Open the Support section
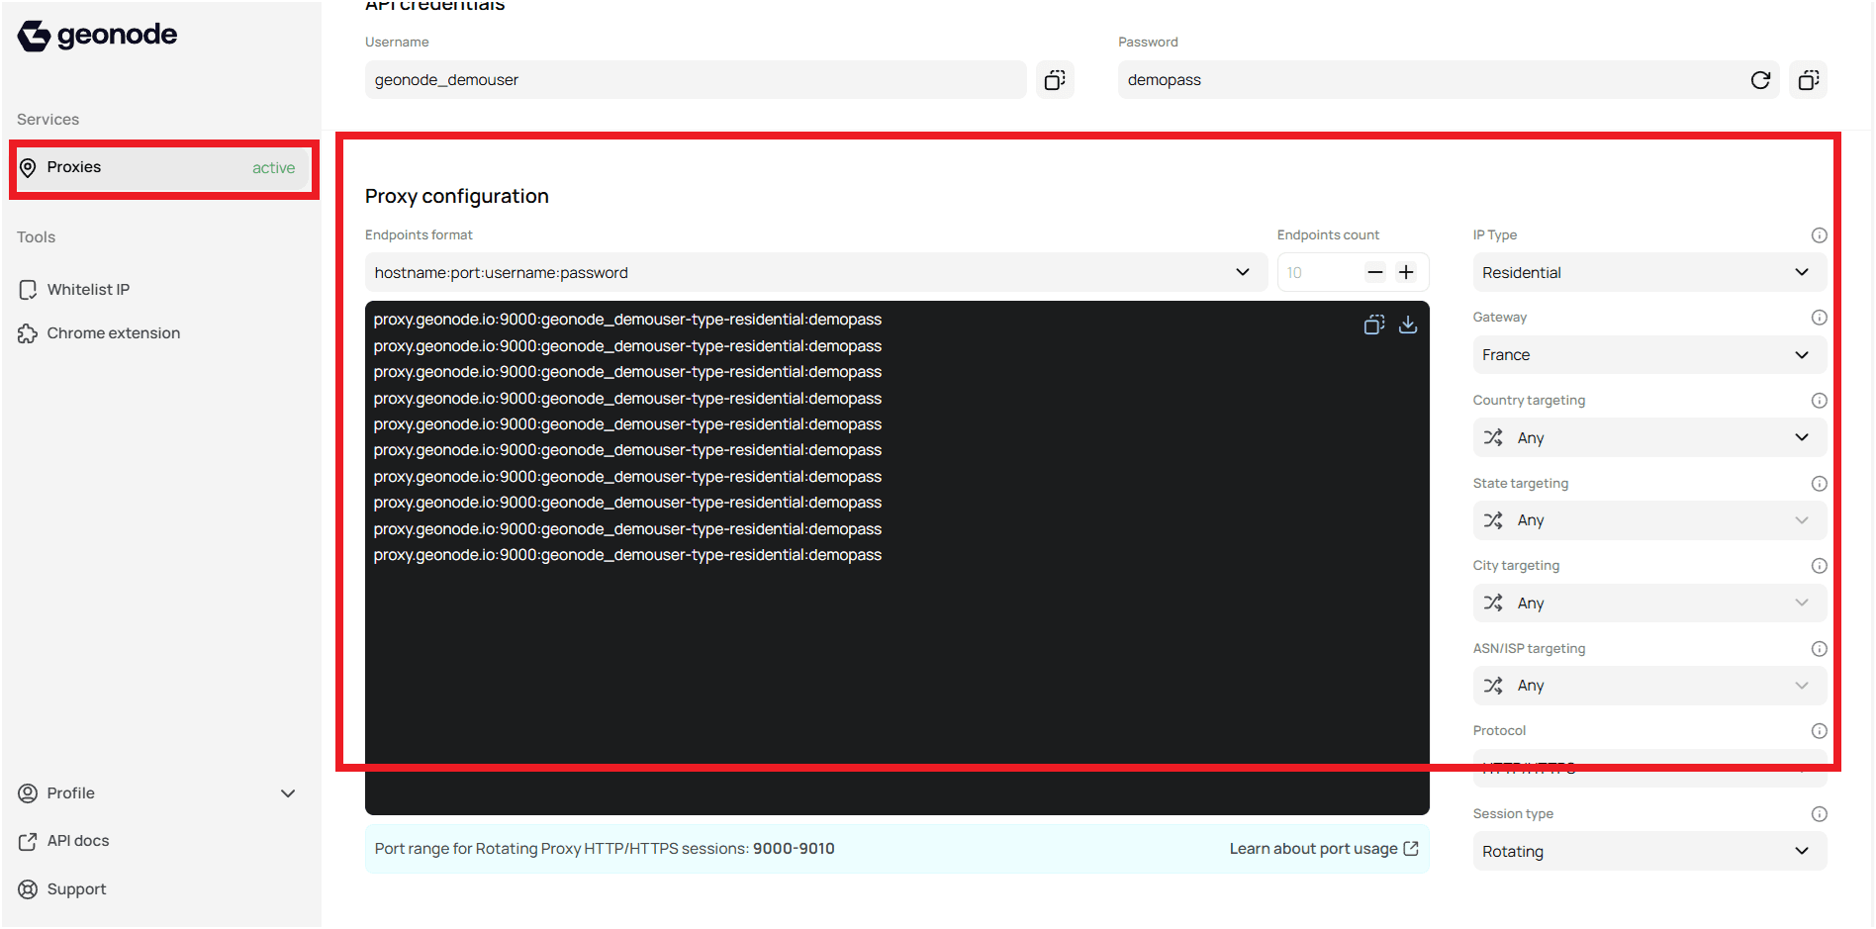The height and width of the screenshot is (929, 1876). coord(76,888)
